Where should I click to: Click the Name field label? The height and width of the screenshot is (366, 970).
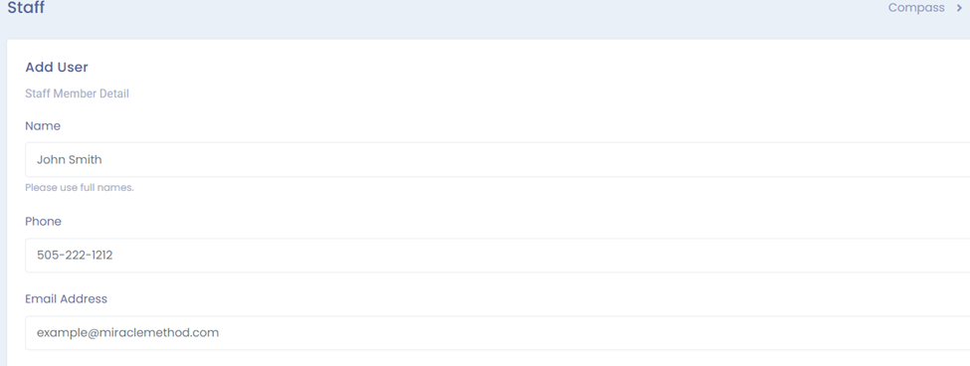click(x=43, y=126)
